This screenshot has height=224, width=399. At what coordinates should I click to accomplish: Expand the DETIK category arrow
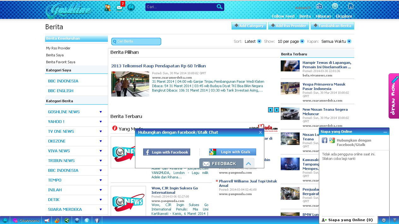click(101, 199)
